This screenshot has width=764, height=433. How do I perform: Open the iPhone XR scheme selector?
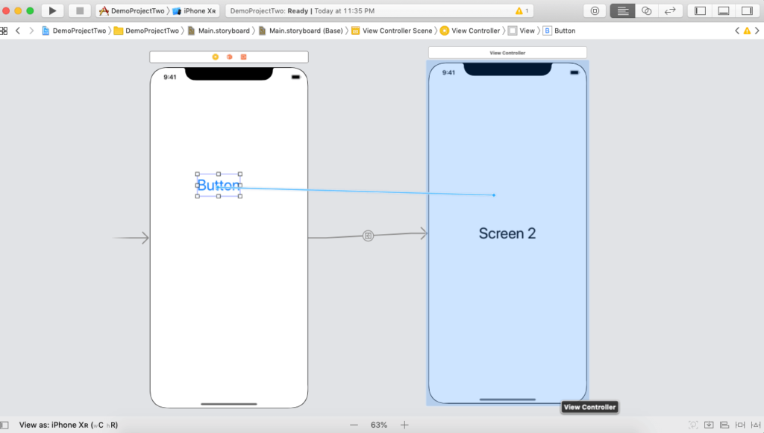(x=195, y=10)
